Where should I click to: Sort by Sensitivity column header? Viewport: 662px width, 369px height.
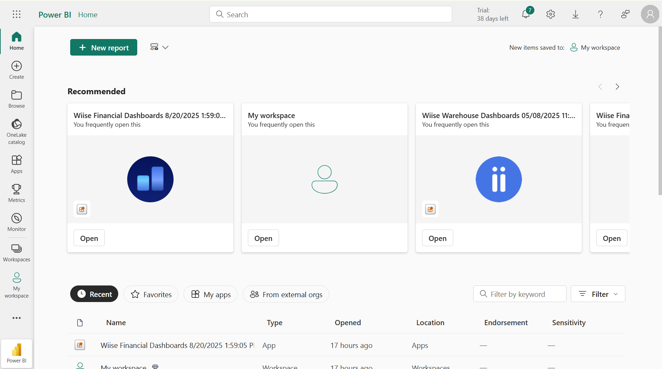[x=569, y=323]
